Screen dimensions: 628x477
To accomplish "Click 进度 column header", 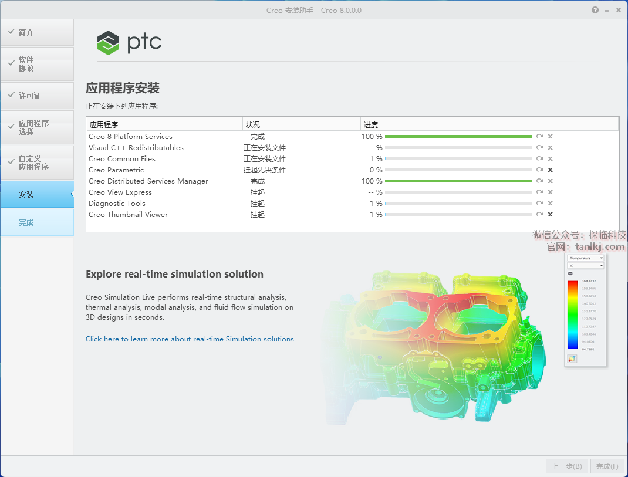I will tap(458, 124).
